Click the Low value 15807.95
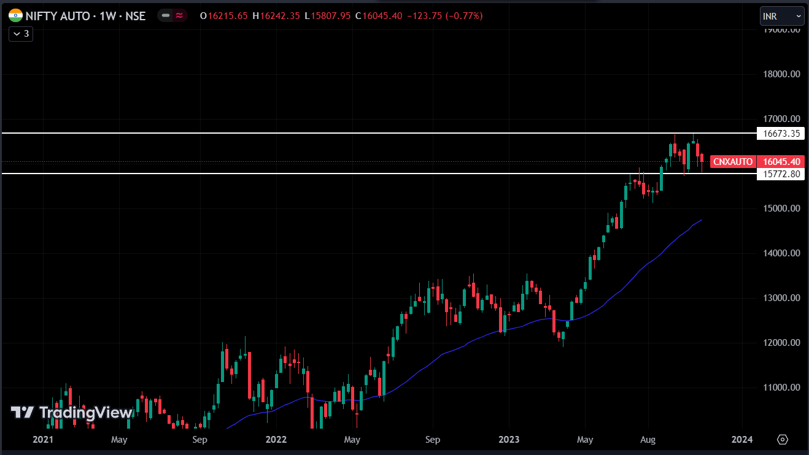Image resolution: width=809 pixels, height=455 pixels. [x=330, y=16]
